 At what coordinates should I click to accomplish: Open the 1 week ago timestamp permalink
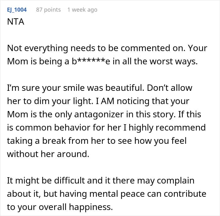(82, 10)
